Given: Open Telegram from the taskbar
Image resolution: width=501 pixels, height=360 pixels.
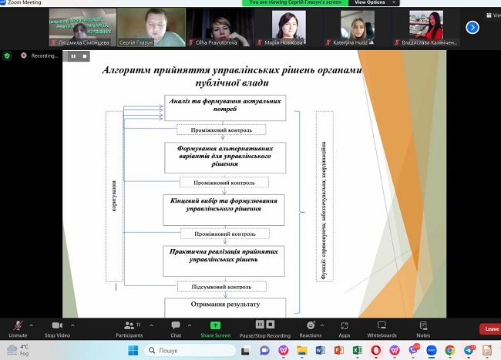Looking at the screenshot, I should [469, 350].
